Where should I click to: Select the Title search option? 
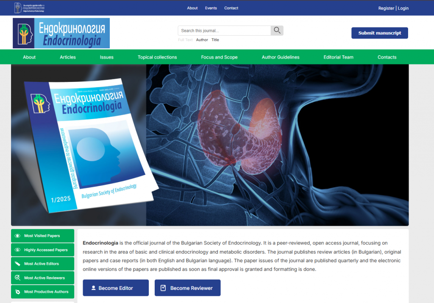pos(215,40)
